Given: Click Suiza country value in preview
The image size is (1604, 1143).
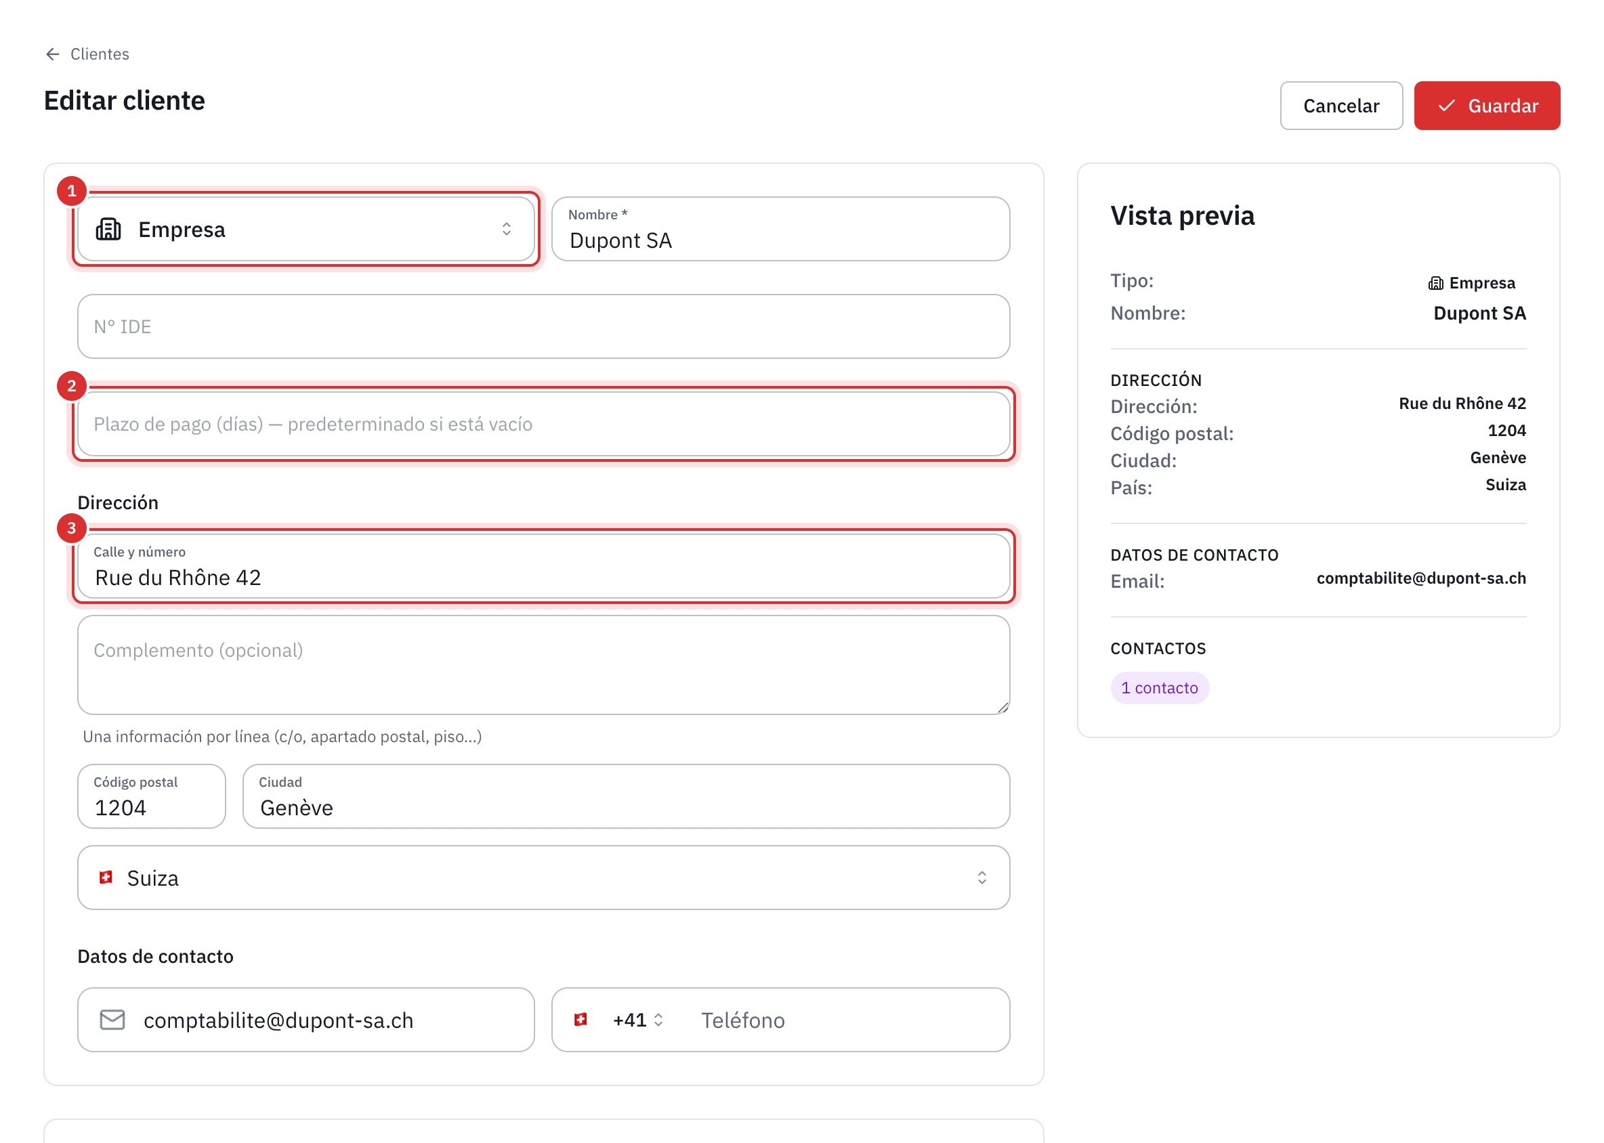Looking at the screenshot, I should [1505, 485].
